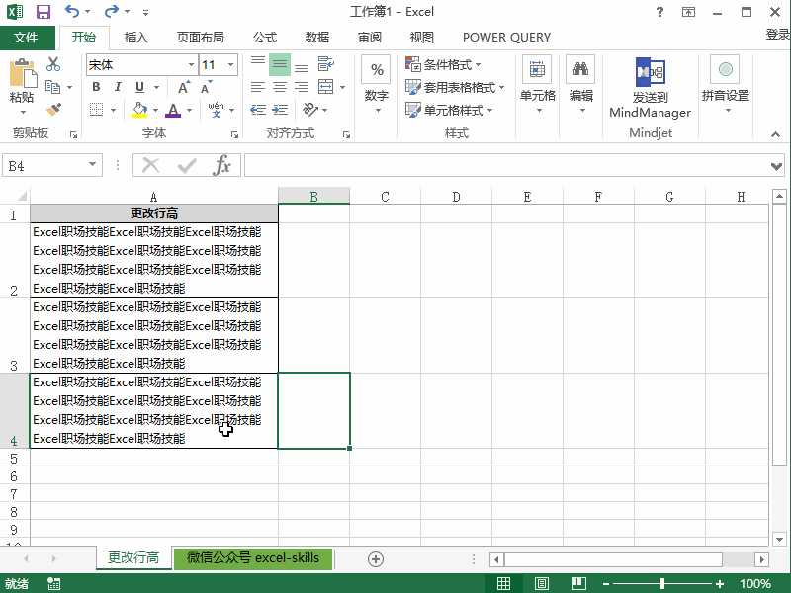Align text right

[x=302, y=87]
